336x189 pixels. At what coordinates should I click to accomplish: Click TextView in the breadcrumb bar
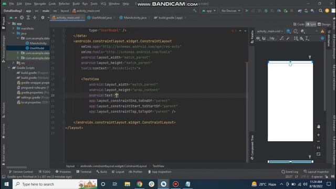tap(159, 166)
